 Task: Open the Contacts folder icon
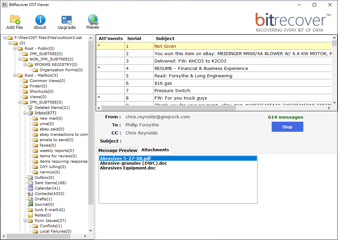(30, 194)
